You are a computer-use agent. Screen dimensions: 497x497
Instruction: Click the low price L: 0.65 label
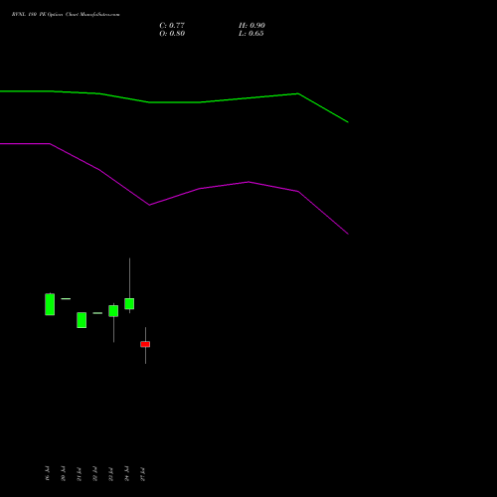coord(251,34)
